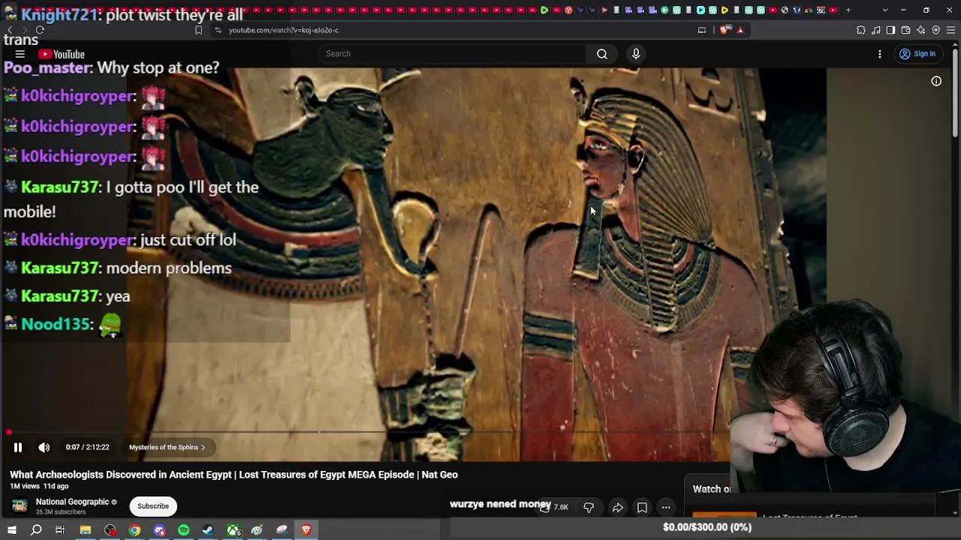Screen dimensions: 961x540
Task: Open Steam from the taskbar
Action: click(208, 530)
